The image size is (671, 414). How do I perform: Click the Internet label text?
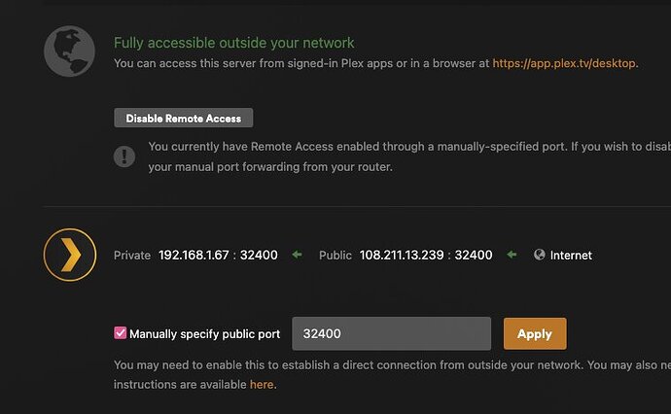click(x=571, y=256)
